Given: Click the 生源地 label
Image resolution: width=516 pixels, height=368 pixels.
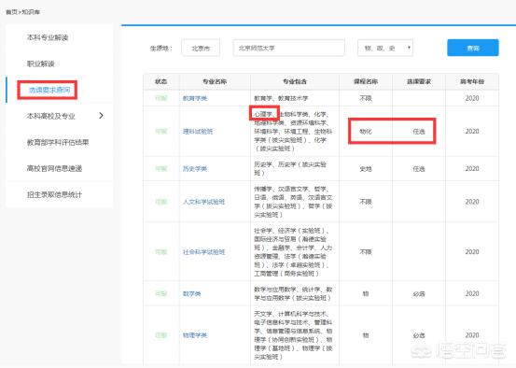Looking at the screenshot, I should (161, 48).
